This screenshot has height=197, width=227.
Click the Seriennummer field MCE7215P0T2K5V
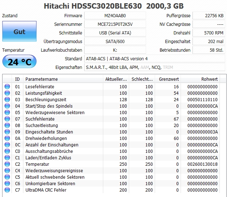point(115,24)
